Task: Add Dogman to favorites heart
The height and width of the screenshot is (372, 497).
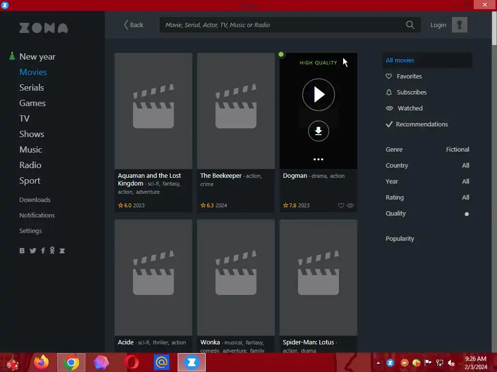Action: coord(341,205)
